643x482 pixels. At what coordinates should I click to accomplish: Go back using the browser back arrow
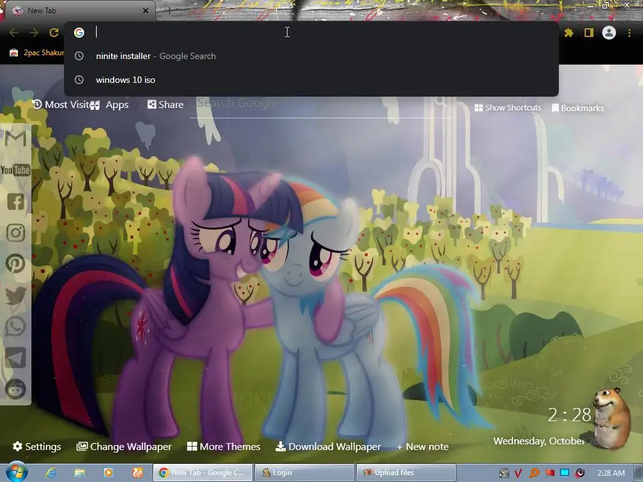pyautogui.click(x=14, y=33)
